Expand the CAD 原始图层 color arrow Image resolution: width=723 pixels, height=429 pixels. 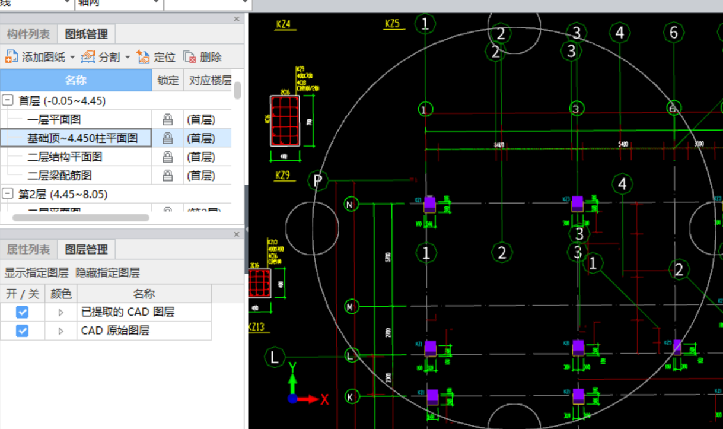pos(60,331)
